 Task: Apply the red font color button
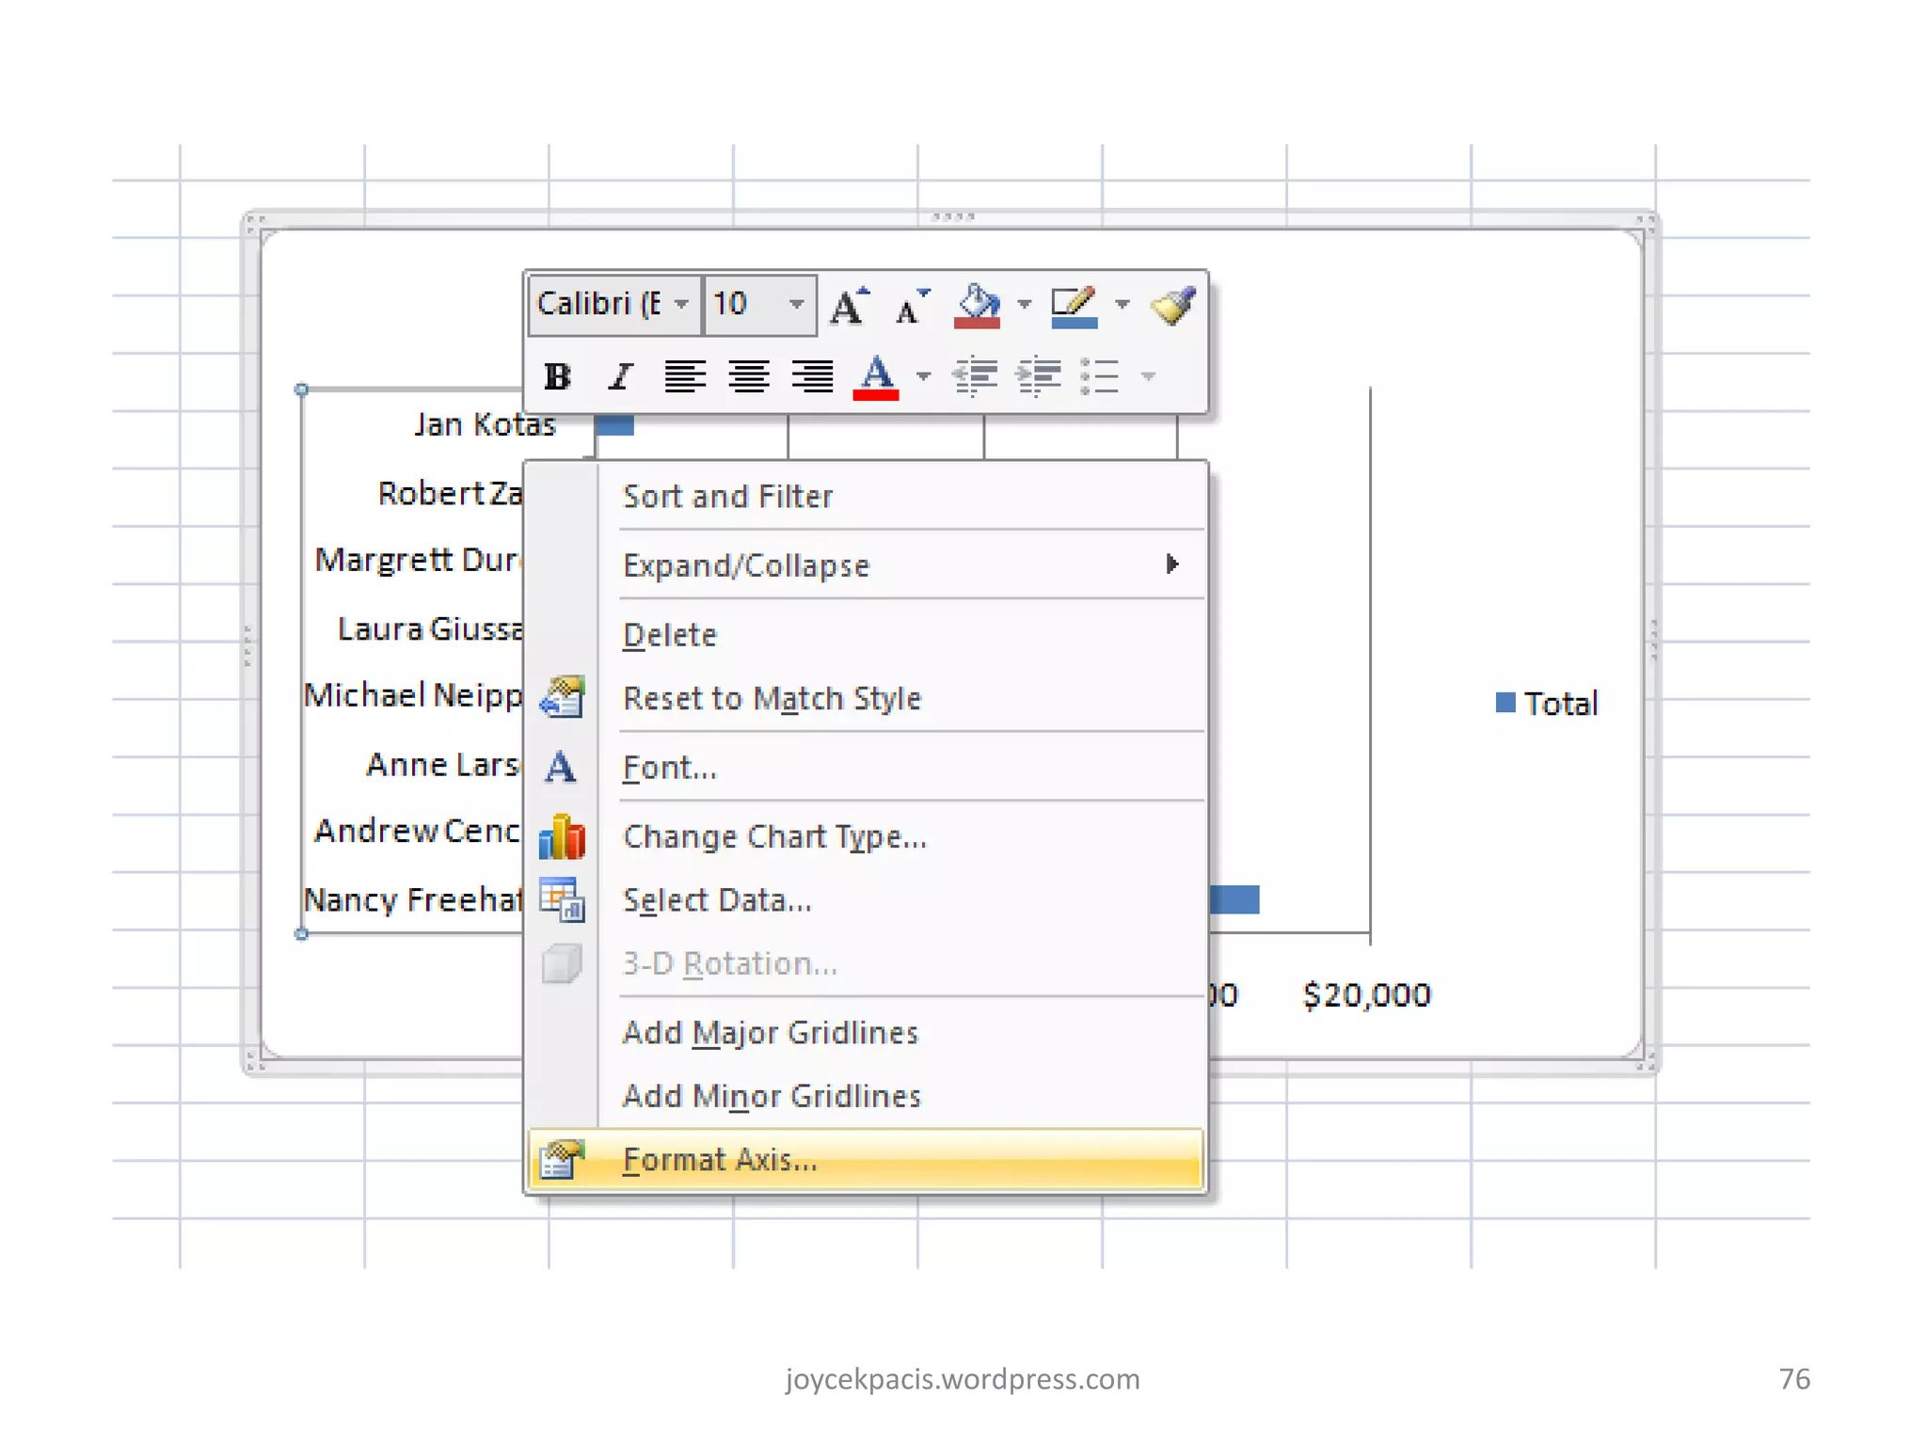876,376
